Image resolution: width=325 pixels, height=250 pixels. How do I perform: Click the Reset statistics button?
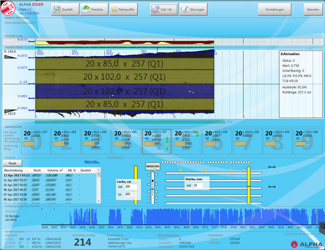(12, 163)
